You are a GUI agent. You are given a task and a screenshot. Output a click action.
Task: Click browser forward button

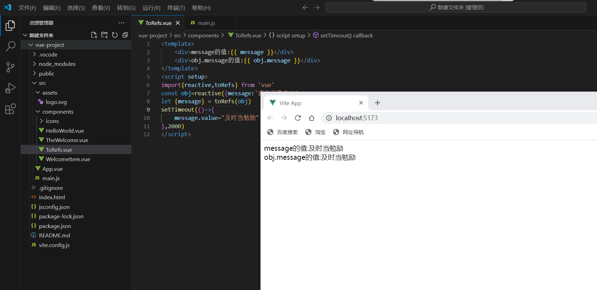tap(284, 118)
